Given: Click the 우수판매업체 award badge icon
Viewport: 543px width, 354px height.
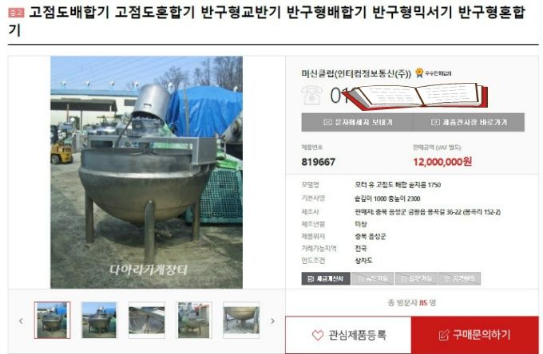Looking at the screenshot, I should [419, 73].
